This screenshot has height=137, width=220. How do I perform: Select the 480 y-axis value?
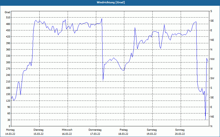point(8,24)
